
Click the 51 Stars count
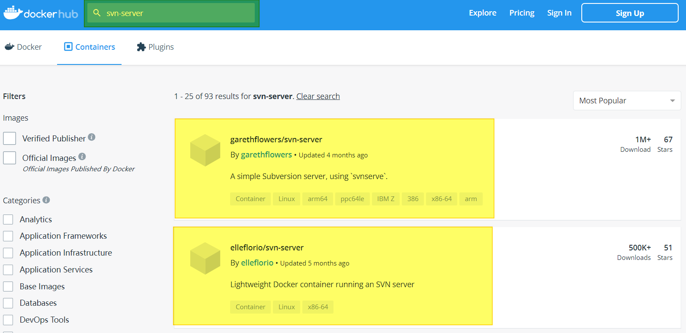pos(665,252)
